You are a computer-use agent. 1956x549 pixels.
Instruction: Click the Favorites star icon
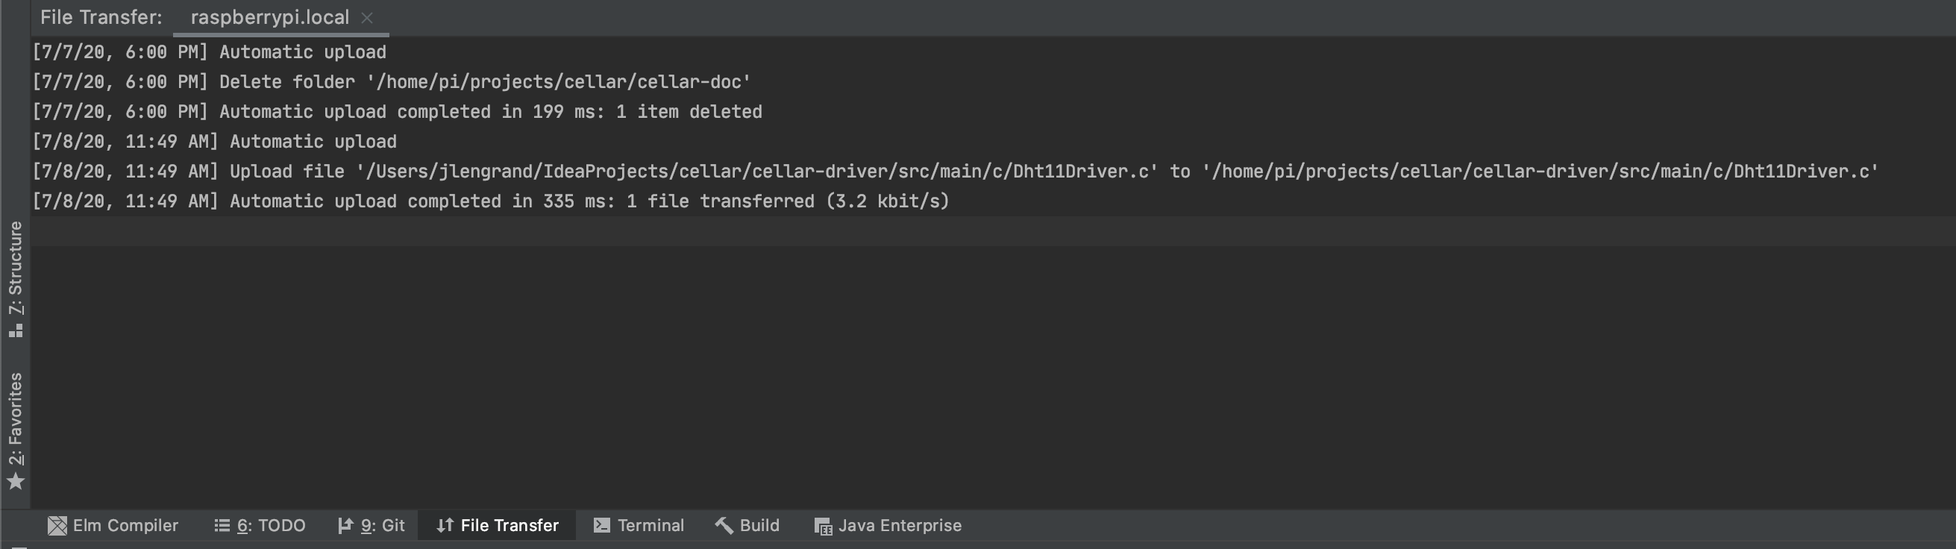pos(15,481)
